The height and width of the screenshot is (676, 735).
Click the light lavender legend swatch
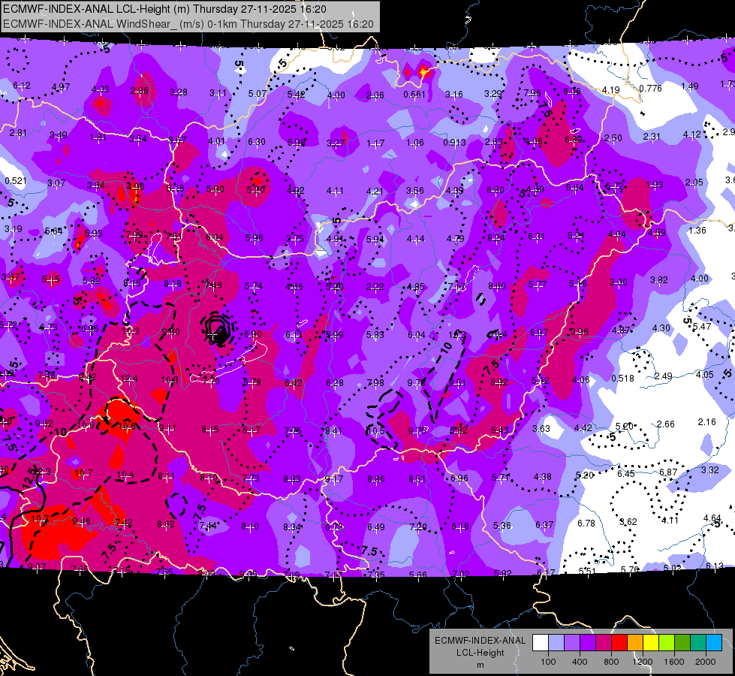pyautogui.click(x=556, y=642)
